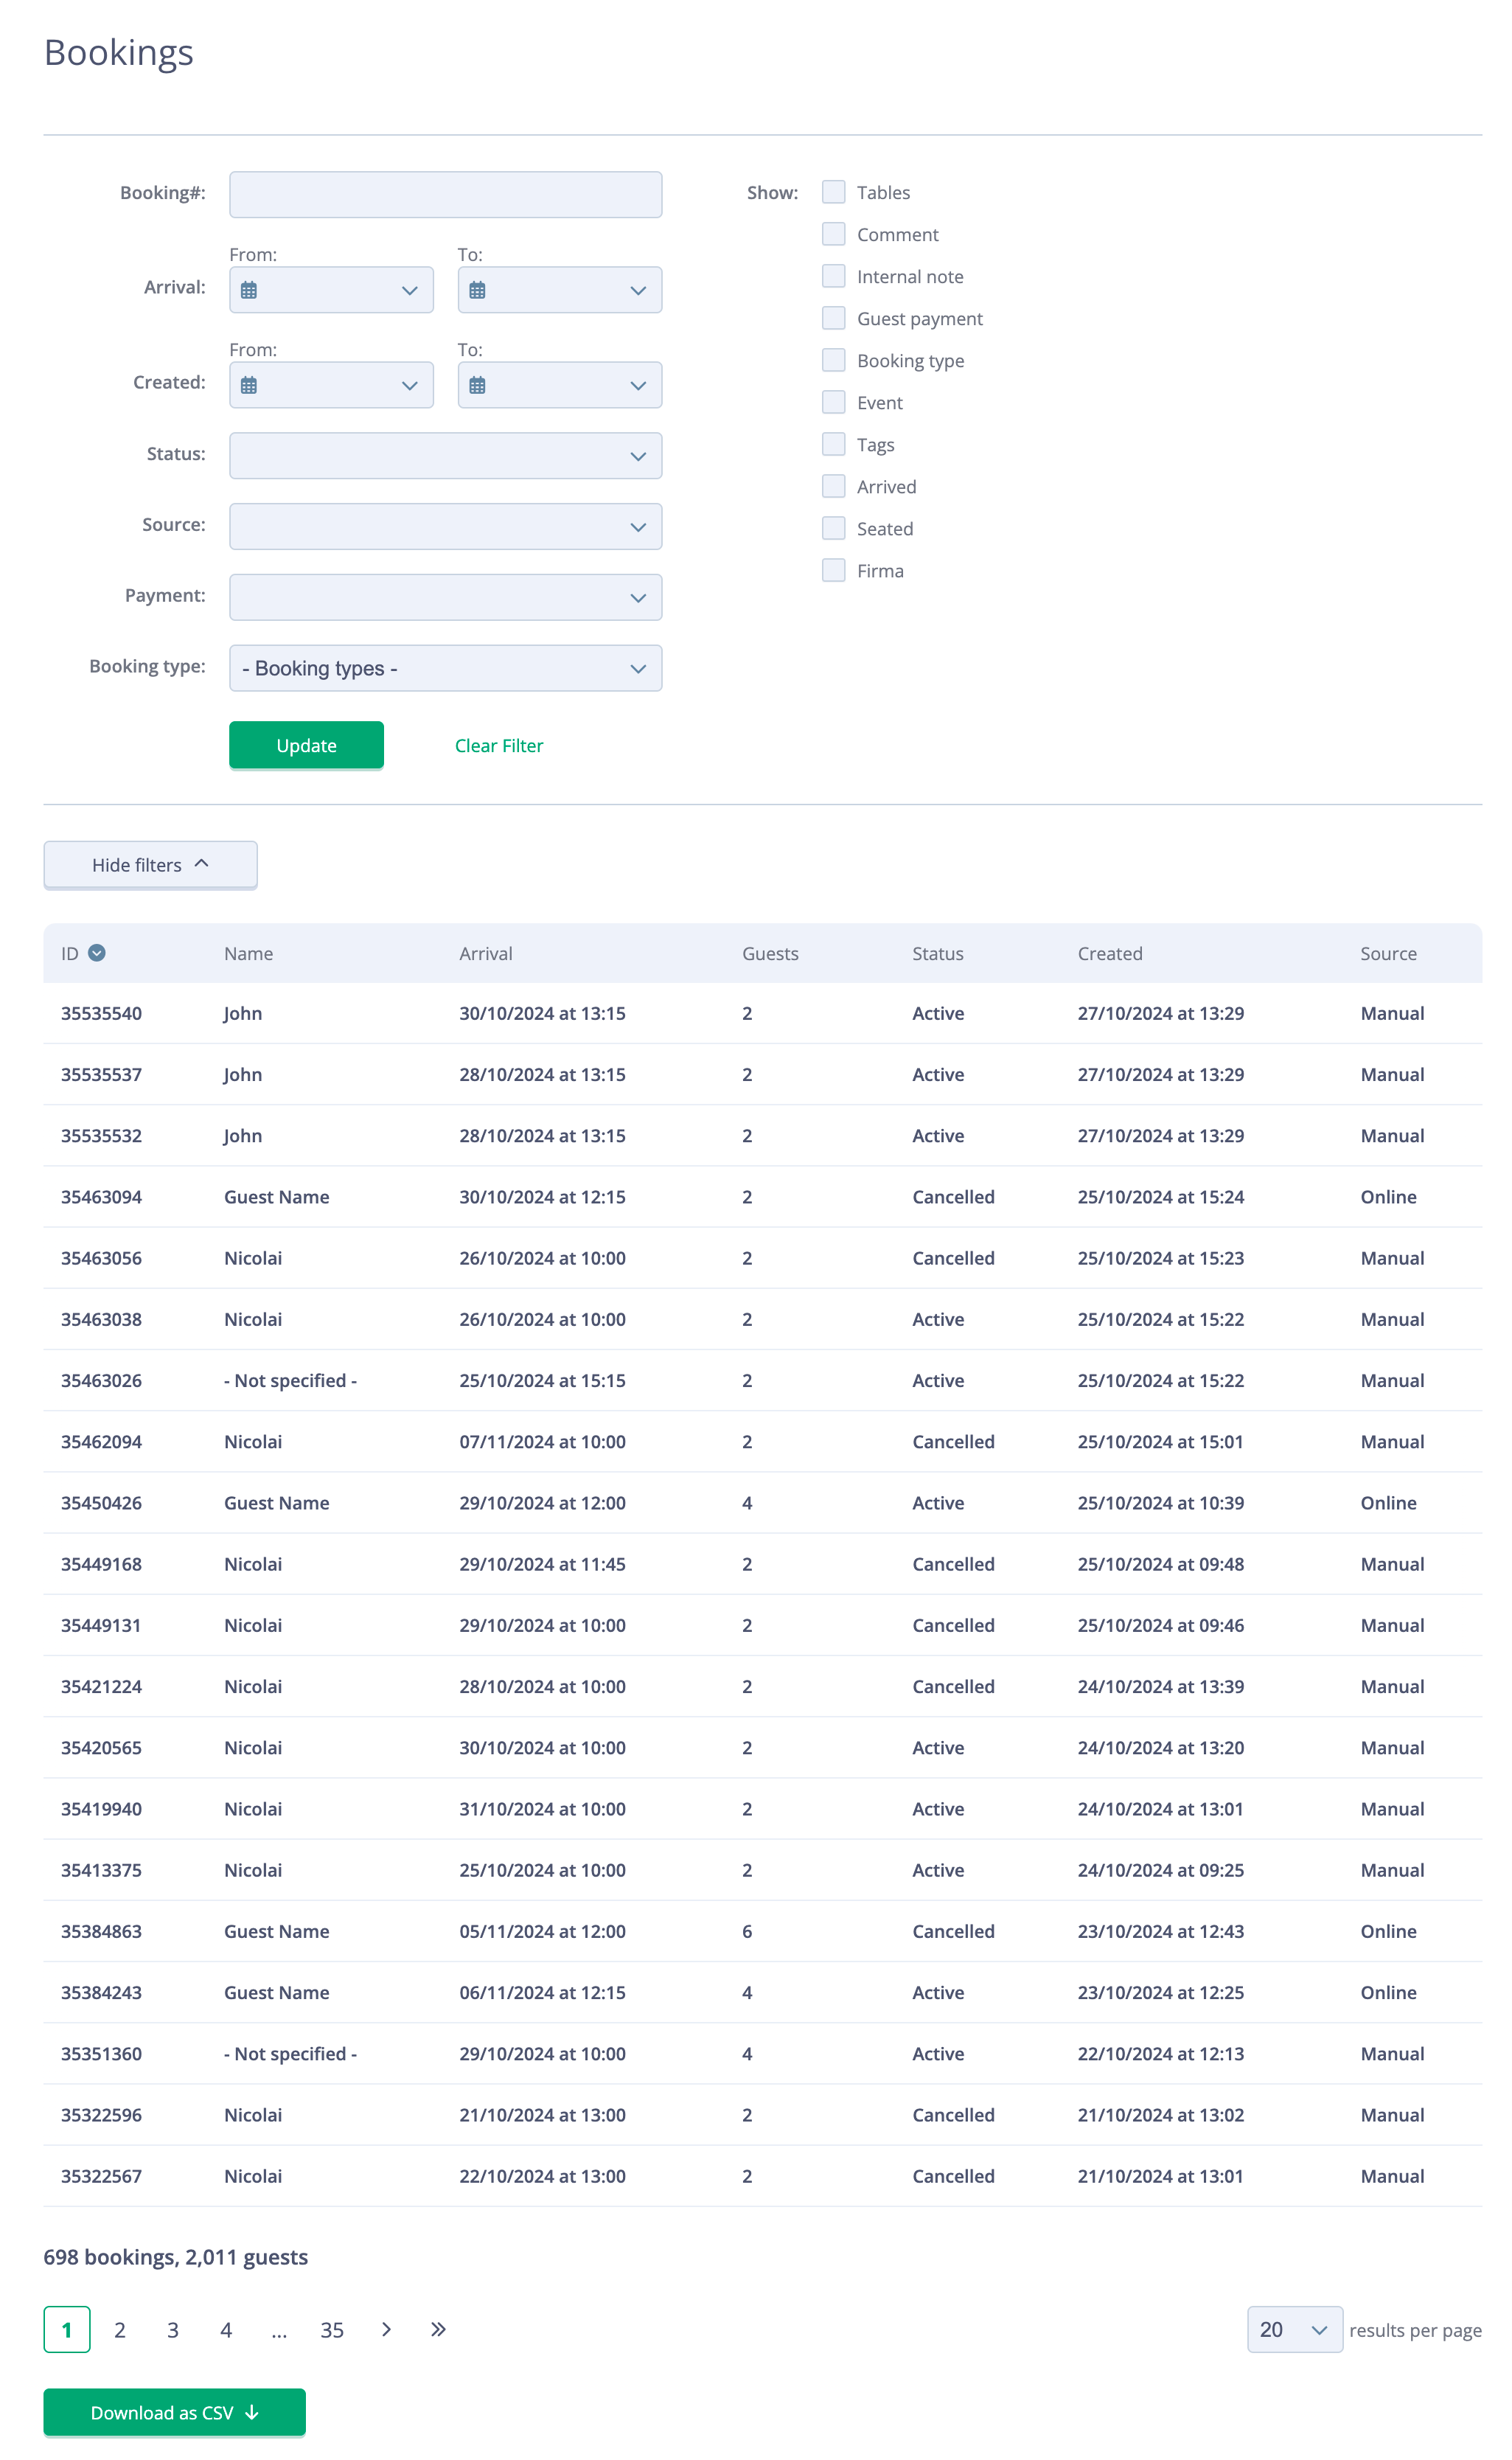This screenshot has height=2460, width=1512.
Task: Enable the Tables checkbox under Show
Action: click(833, 191)
